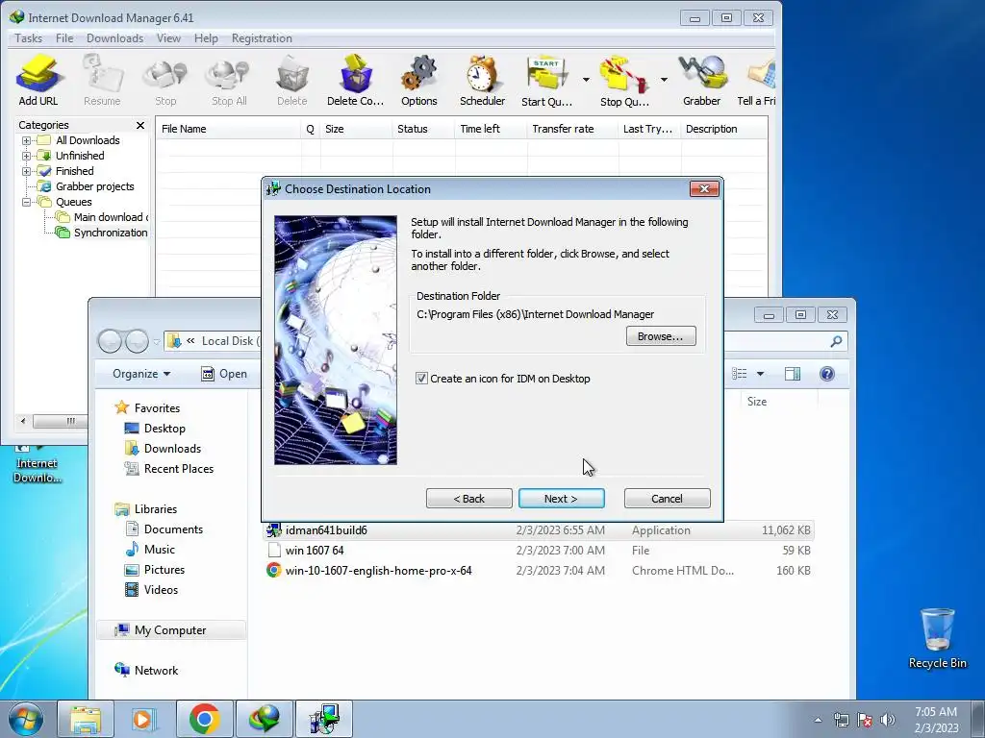Image resolution: width=985 pixels, height=738 pixels.
Task: Collapse the Queues tree node
Action: 26,202
